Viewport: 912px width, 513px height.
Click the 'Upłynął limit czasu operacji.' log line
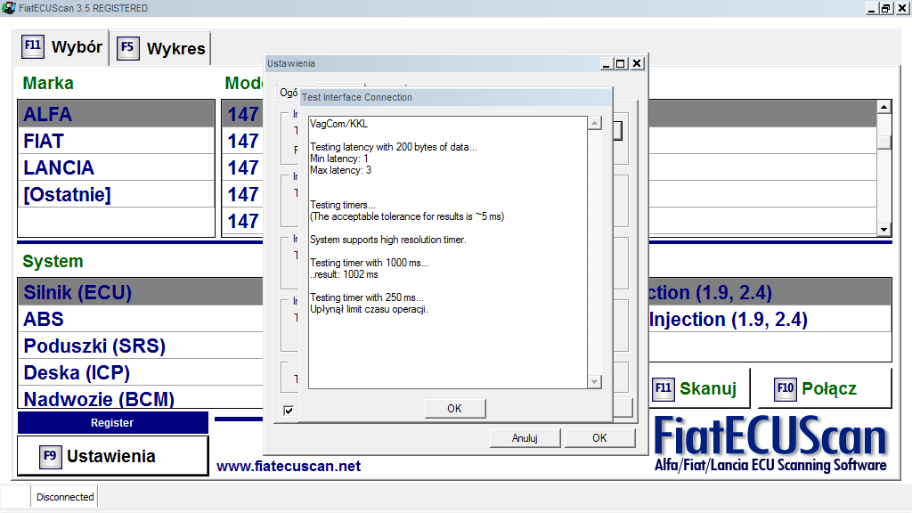(x=369, y=309)
